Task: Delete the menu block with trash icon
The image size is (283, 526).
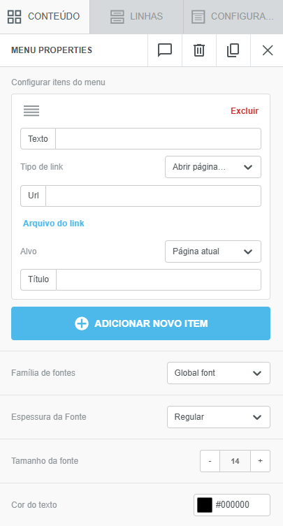Action: (x=198, y=50)
